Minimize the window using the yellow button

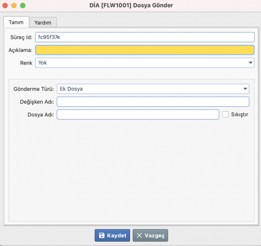click(x=14, y=6)
